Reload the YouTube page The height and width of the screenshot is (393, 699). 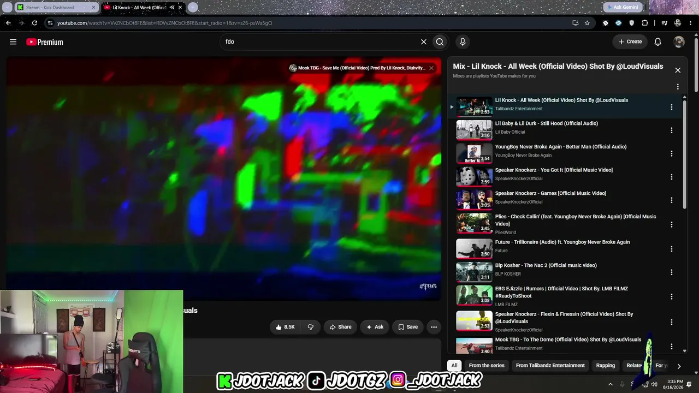coord(34,23)
